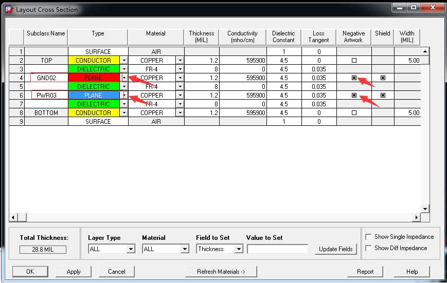The height and width of the screenshot is (283, 447).
Task: Open Type dropdown for PWR03 plane
Action: (124, 95)
